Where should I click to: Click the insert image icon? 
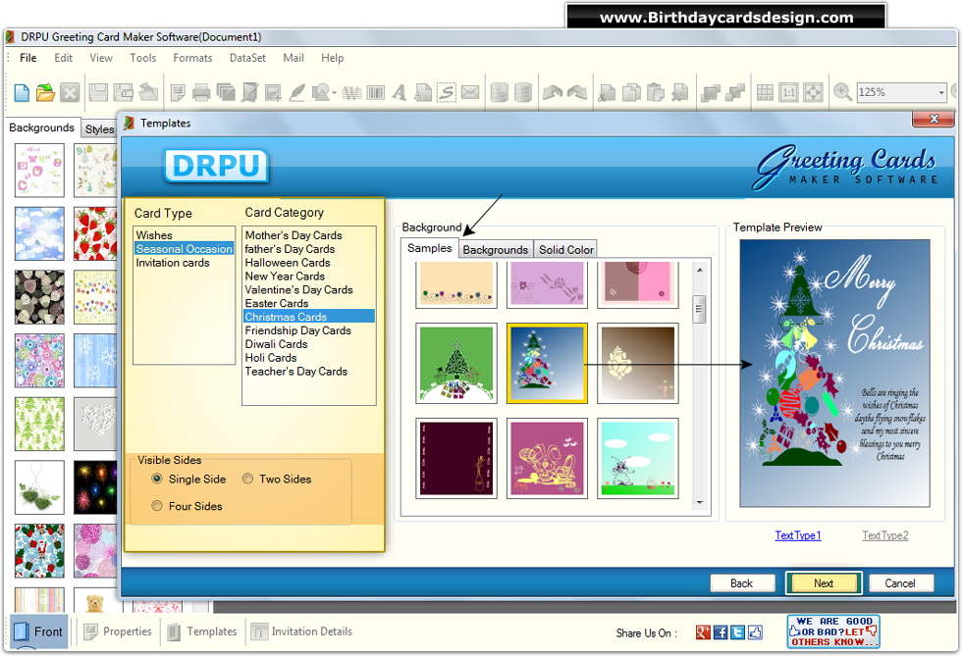pos(273,92)
